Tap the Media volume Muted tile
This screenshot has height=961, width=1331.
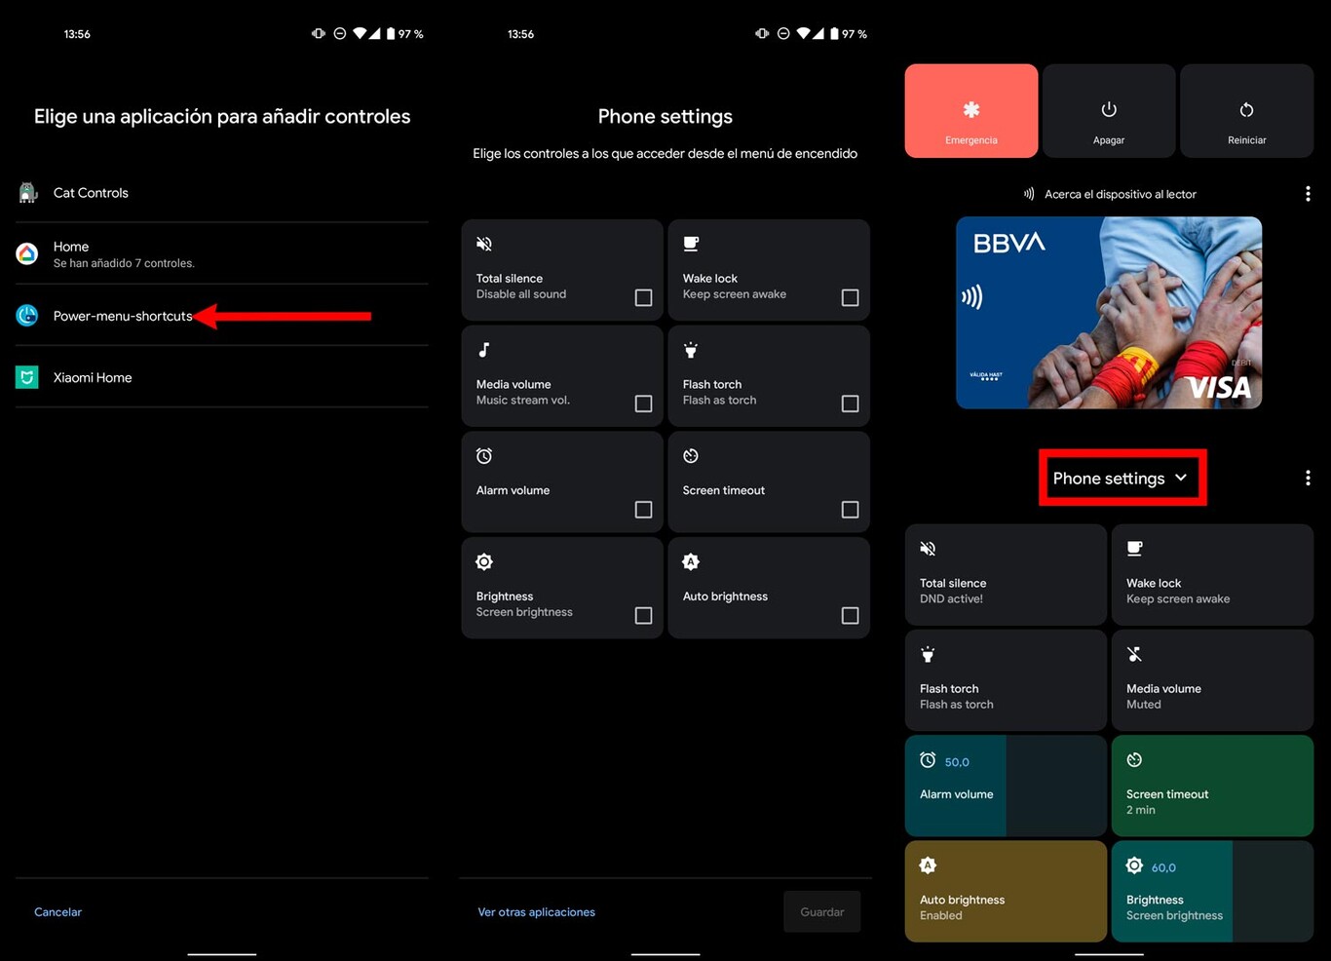pos(1212,680)
